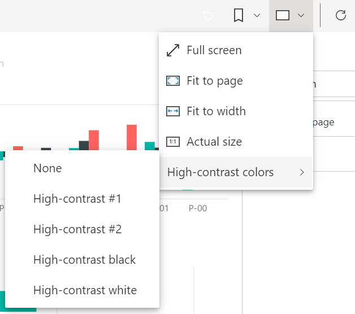Open the Bookmarks icon
The width and height of the screenshot is (355, 314).
(239, 15)
